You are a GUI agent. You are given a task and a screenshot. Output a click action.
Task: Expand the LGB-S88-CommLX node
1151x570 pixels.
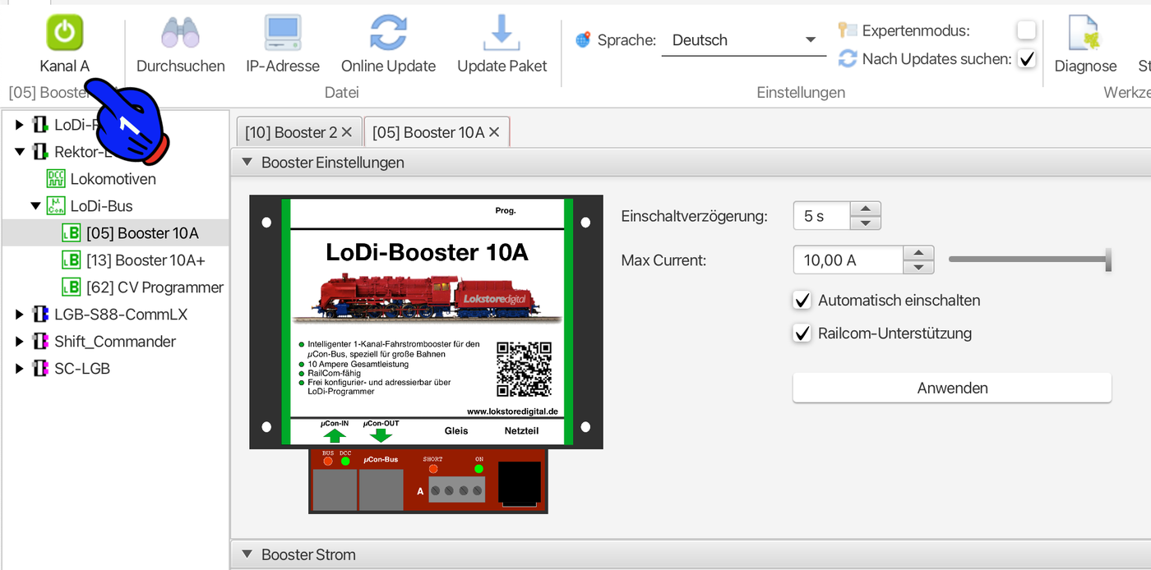click(20, 314)
